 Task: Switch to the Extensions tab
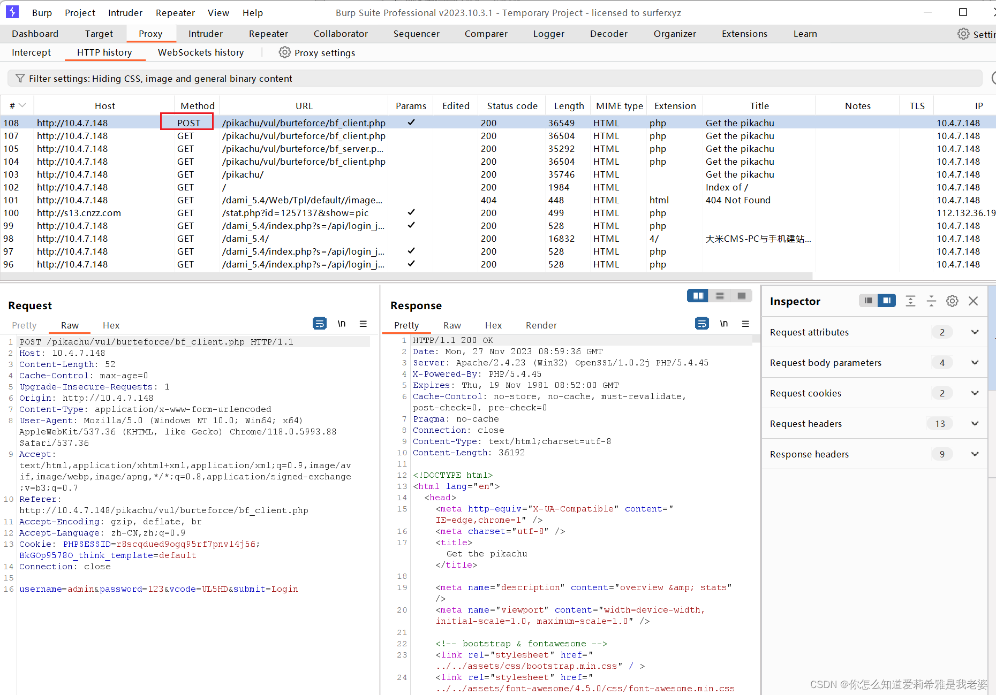tap(744, 34)
